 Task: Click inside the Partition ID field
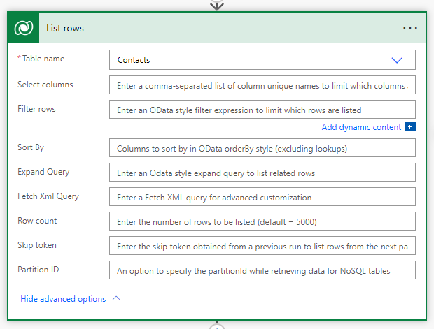tap(262, 270)
